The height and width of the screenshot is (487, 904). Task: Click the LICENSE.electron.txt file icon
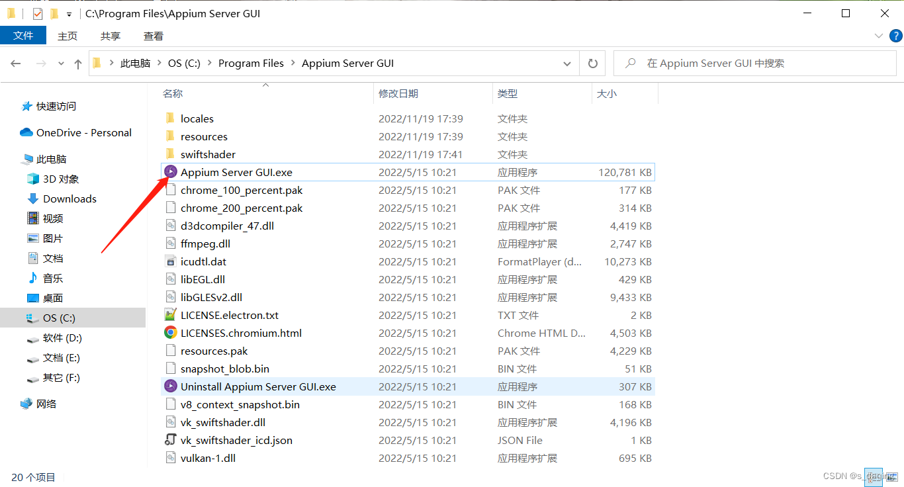point(171,315)
